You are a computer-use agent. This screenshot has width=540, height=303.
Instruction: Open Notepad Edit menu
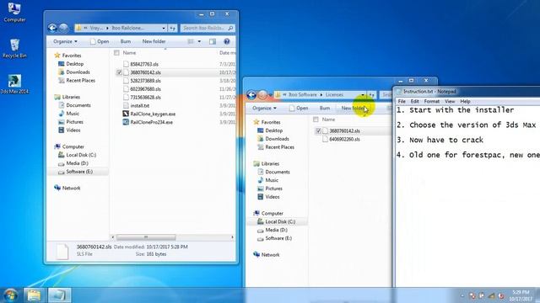(x=414, y=101)
